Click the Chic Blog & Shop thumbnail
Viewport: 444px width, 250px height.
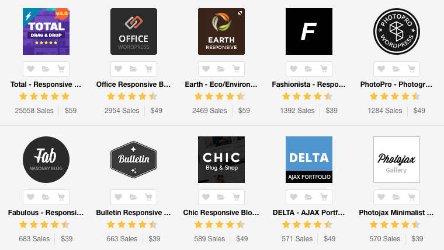[x=221, y=160]
